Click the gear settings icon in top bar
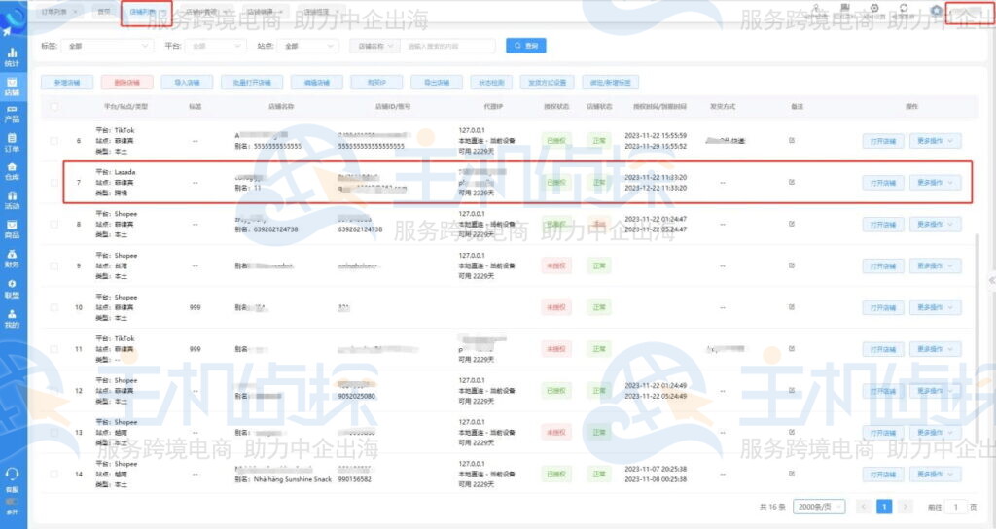 click(x=874, y=9)
